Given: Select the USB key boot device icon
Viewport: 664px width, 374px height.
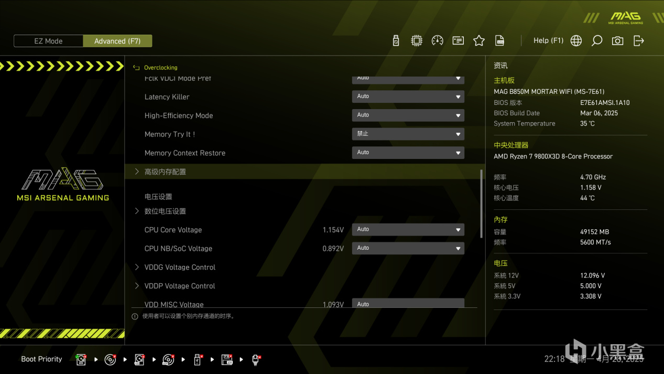Looking at the screenshot, I should (198, 359).
